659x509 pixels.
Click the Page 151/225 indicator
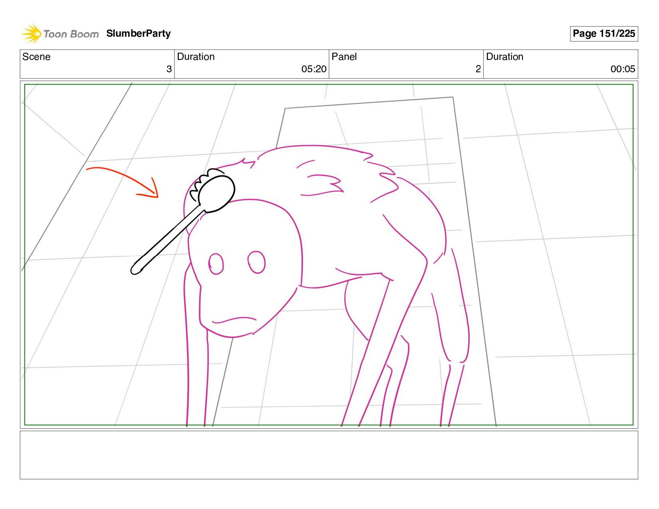tap(603, 34)
